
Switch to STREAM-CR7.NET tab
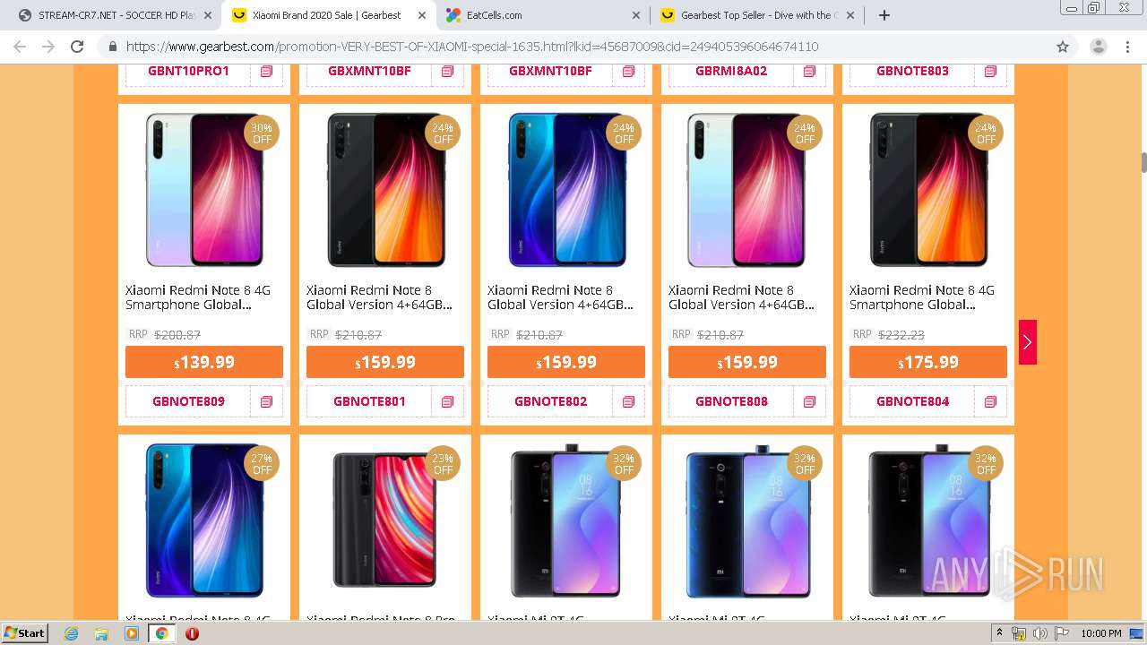point(108,15)
